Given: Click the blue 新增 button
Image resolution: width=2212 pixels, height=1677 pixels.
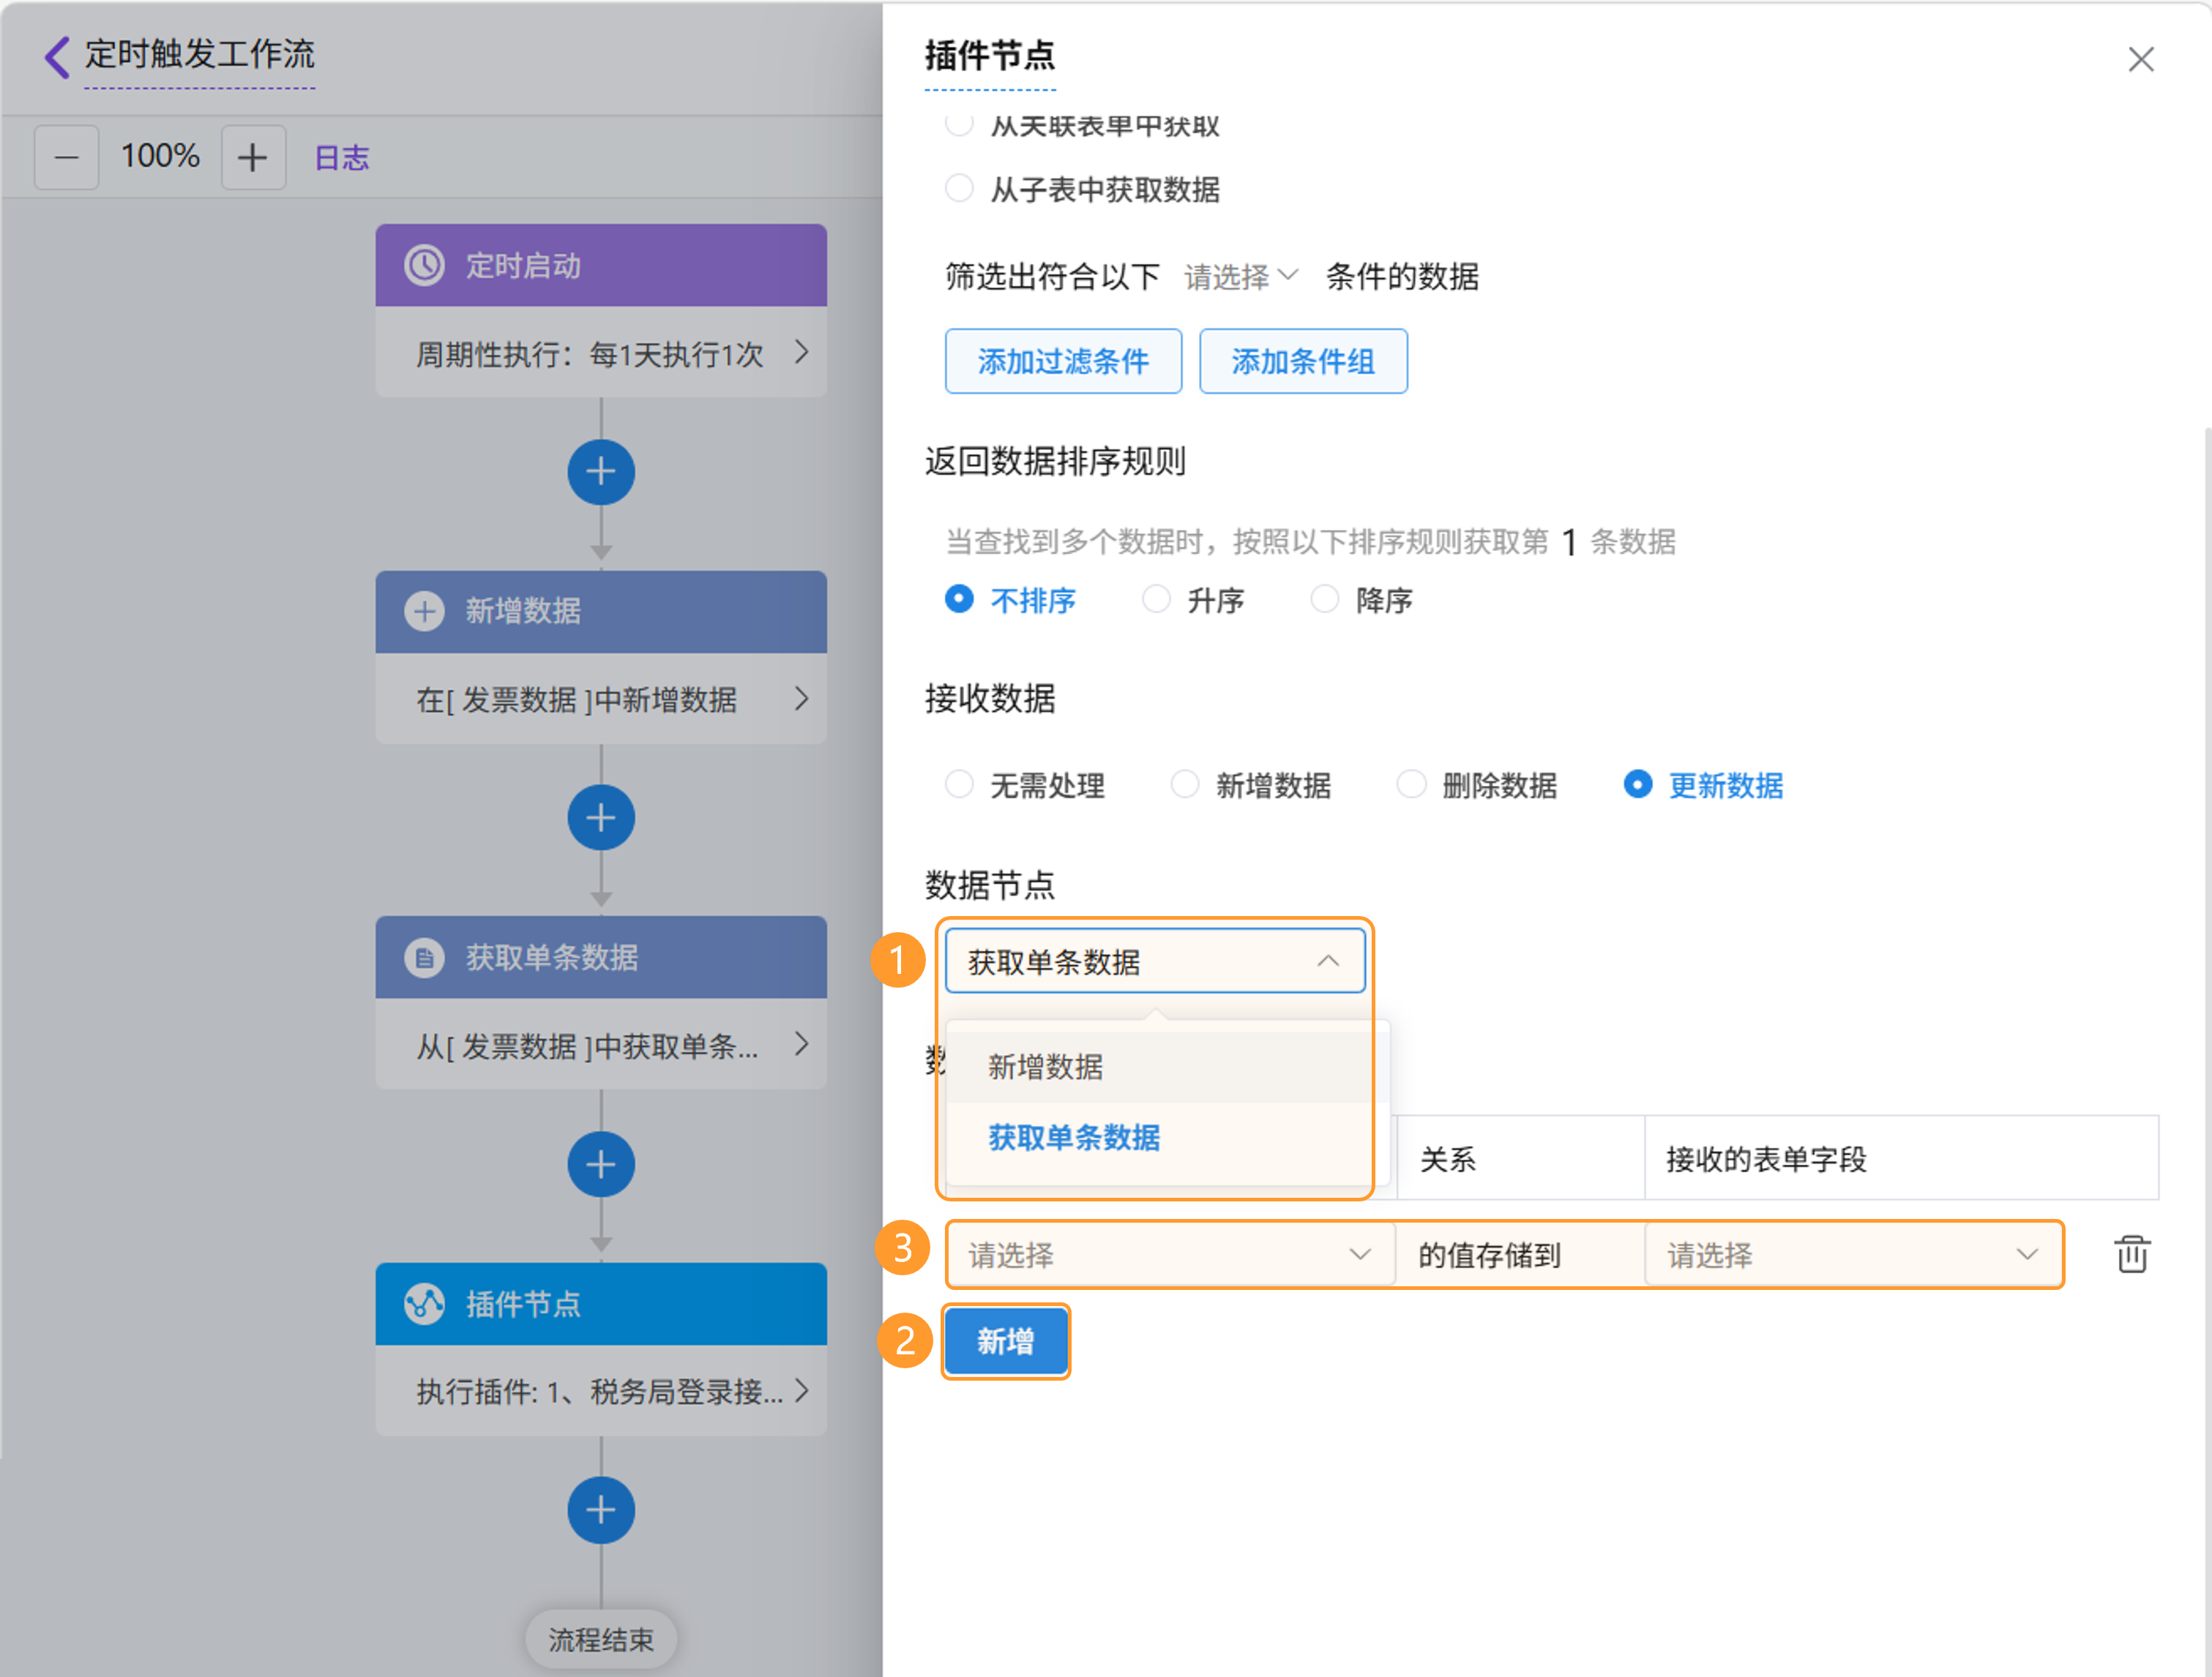Looking at the screenshot, I should (x=1005, y=1340).
